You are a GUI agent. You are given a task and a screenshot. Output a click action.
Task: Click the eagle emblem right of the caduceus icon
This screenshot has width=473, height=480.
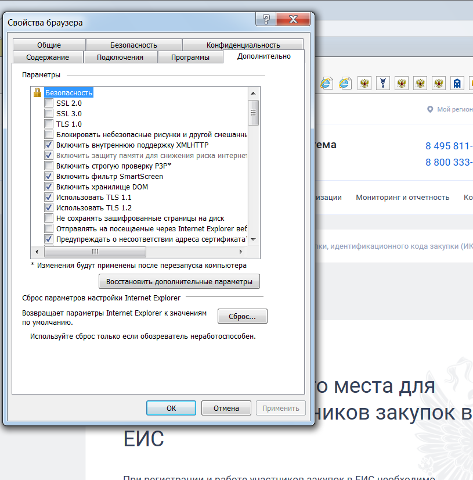(x=402, y=83)
